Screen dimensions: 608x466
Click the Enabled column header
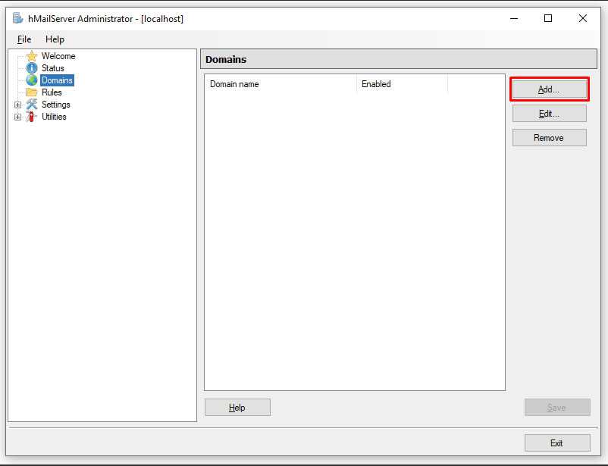point(402,84)
